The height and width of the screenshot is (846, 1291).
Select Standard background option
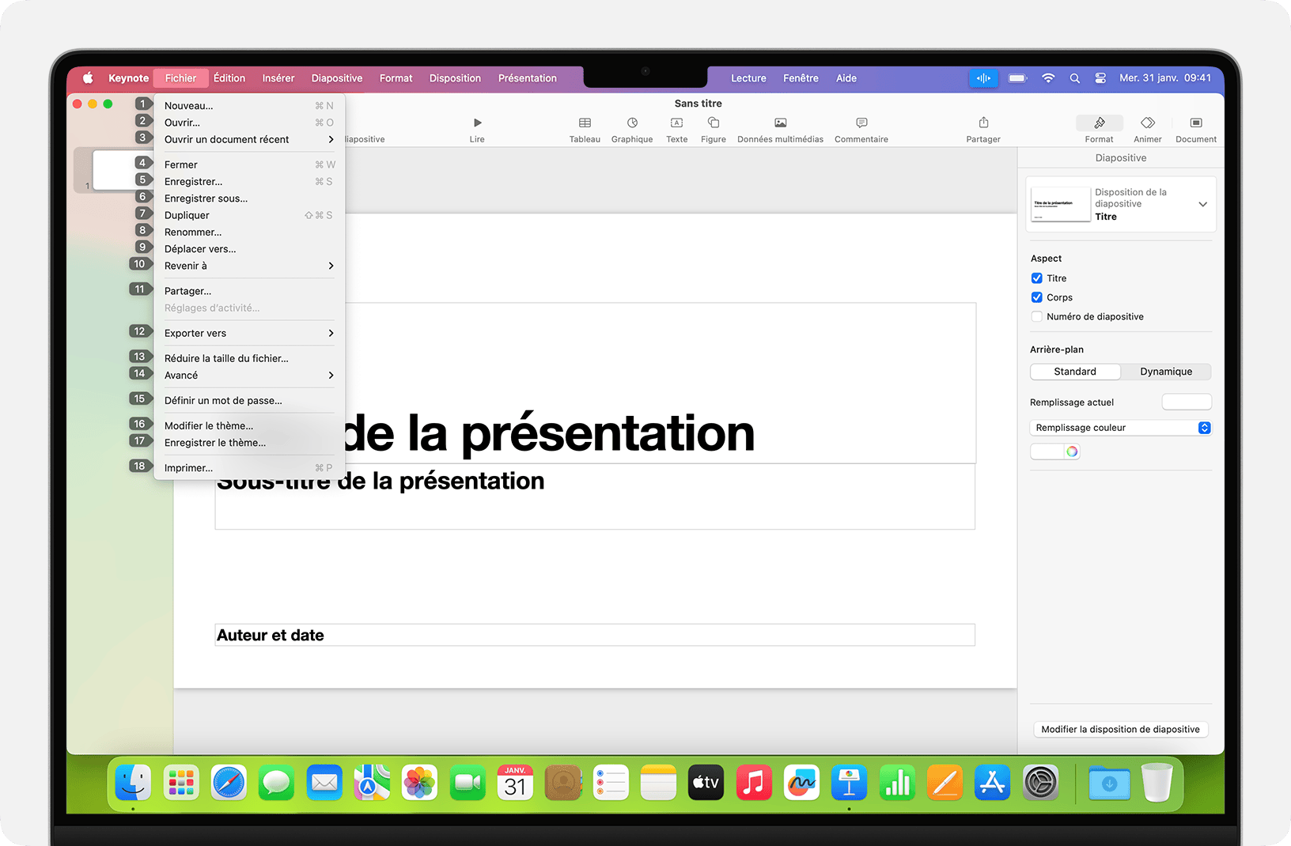click(x=1075, y=372)
